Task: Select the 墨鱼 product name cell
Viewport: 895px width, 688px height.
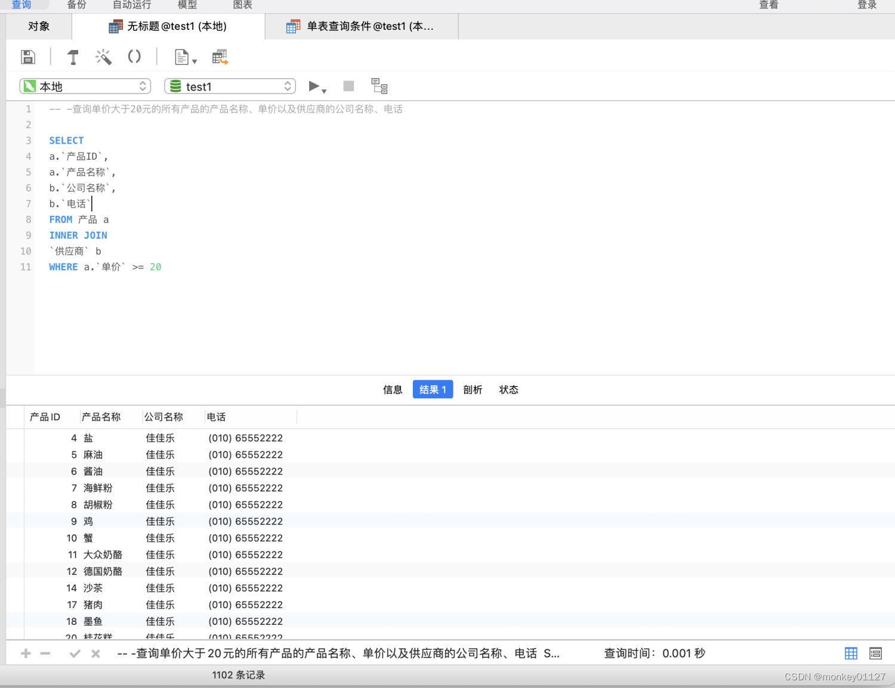Action: (x=93, y=622)
